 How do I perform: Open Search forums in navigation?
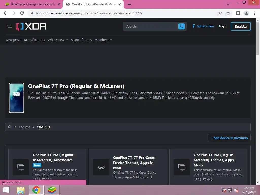point(81,40)
